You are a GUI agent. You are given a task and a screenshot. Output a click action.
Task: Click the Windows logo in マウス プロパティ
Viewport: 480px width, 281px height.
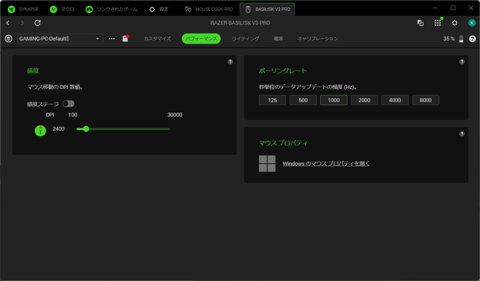(267, 164)
